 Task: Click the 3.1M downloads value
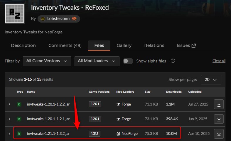pyautogui.click(x=170, y=104)
